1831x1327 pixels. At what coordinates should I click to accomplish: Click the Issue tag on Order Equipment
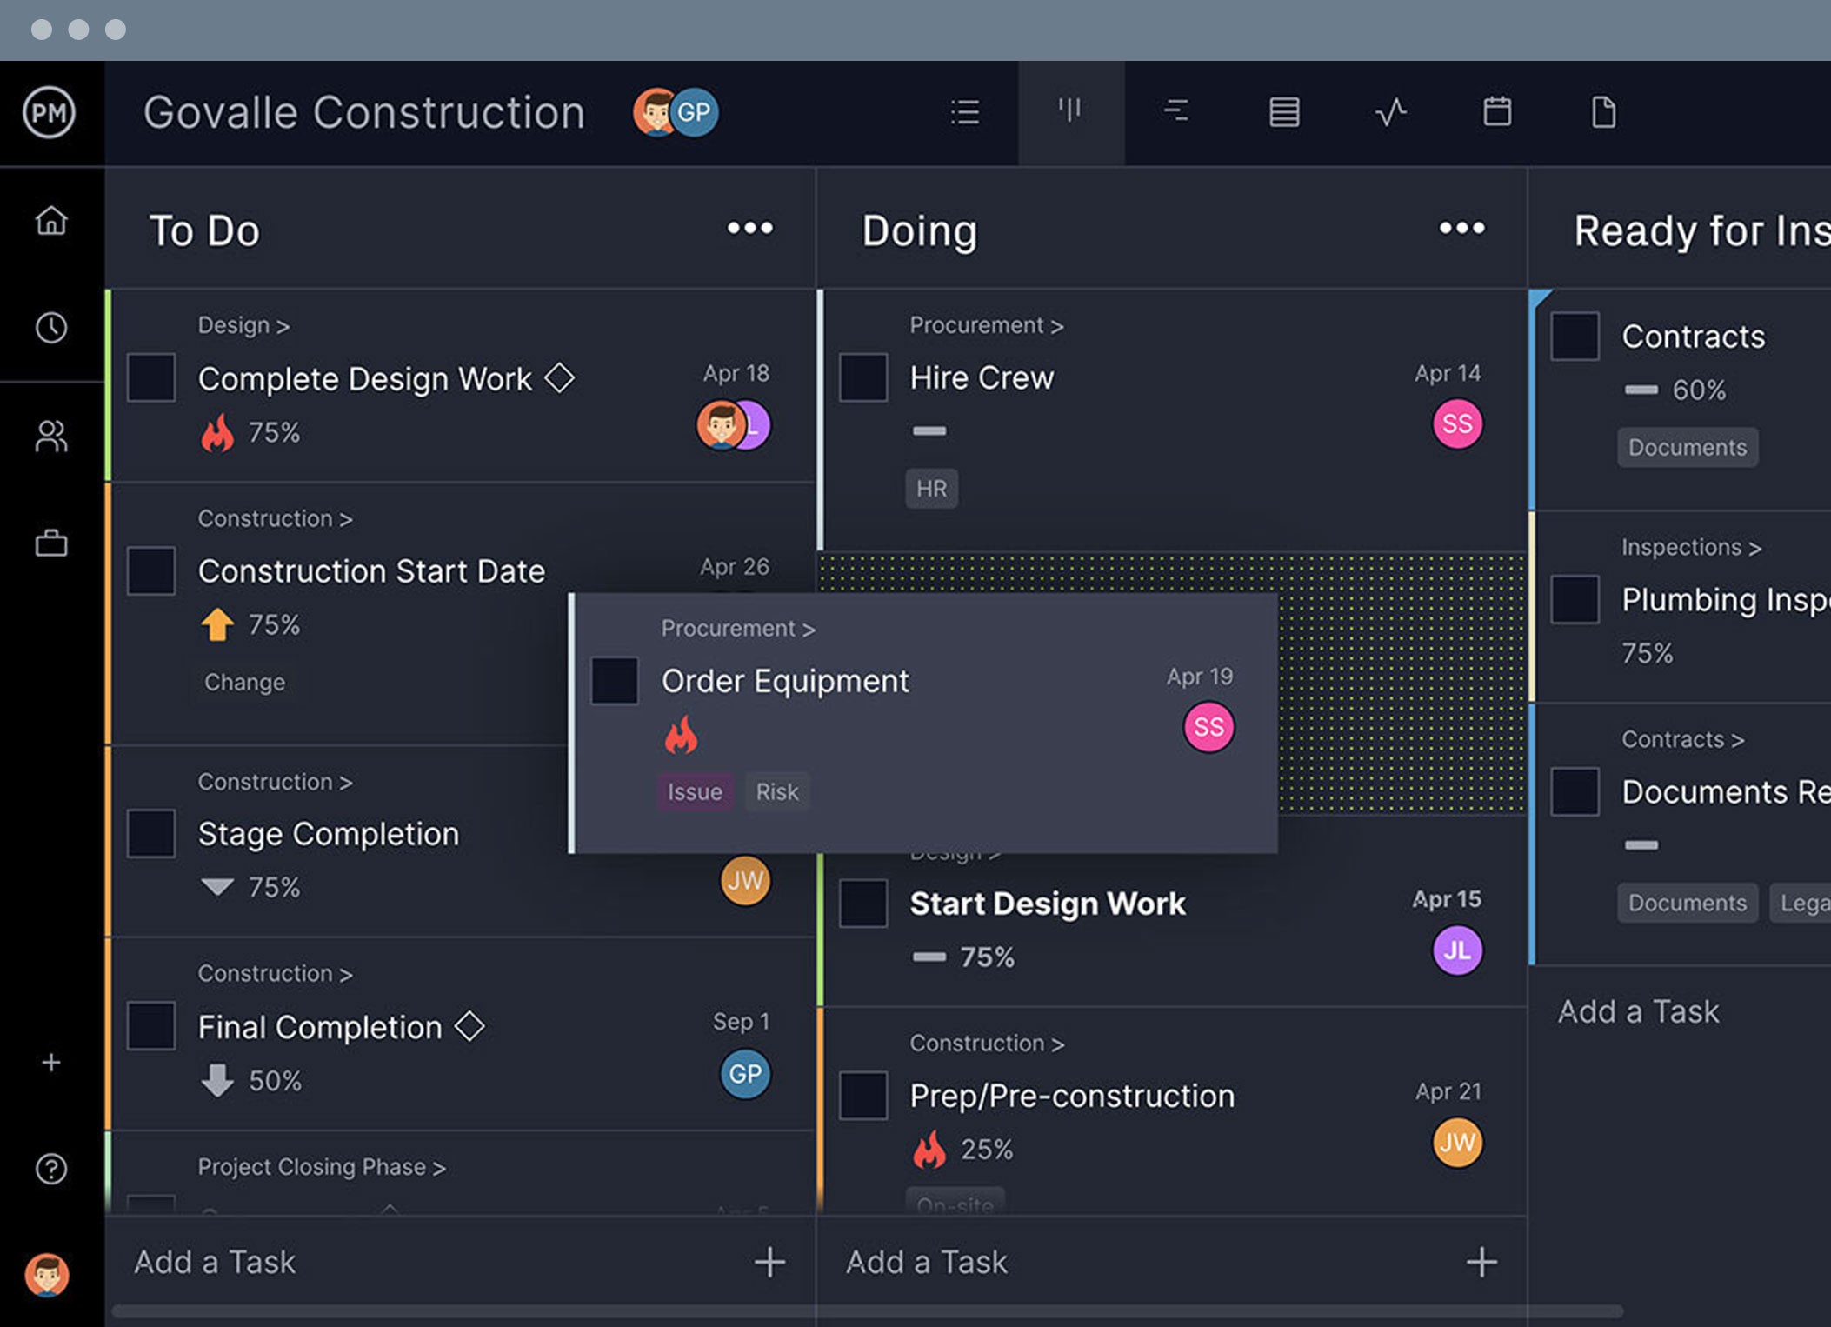pyautogui.click(x=694, y=792)
